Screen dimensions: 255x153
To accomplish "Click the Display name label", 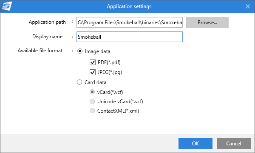I will point(47,37).
